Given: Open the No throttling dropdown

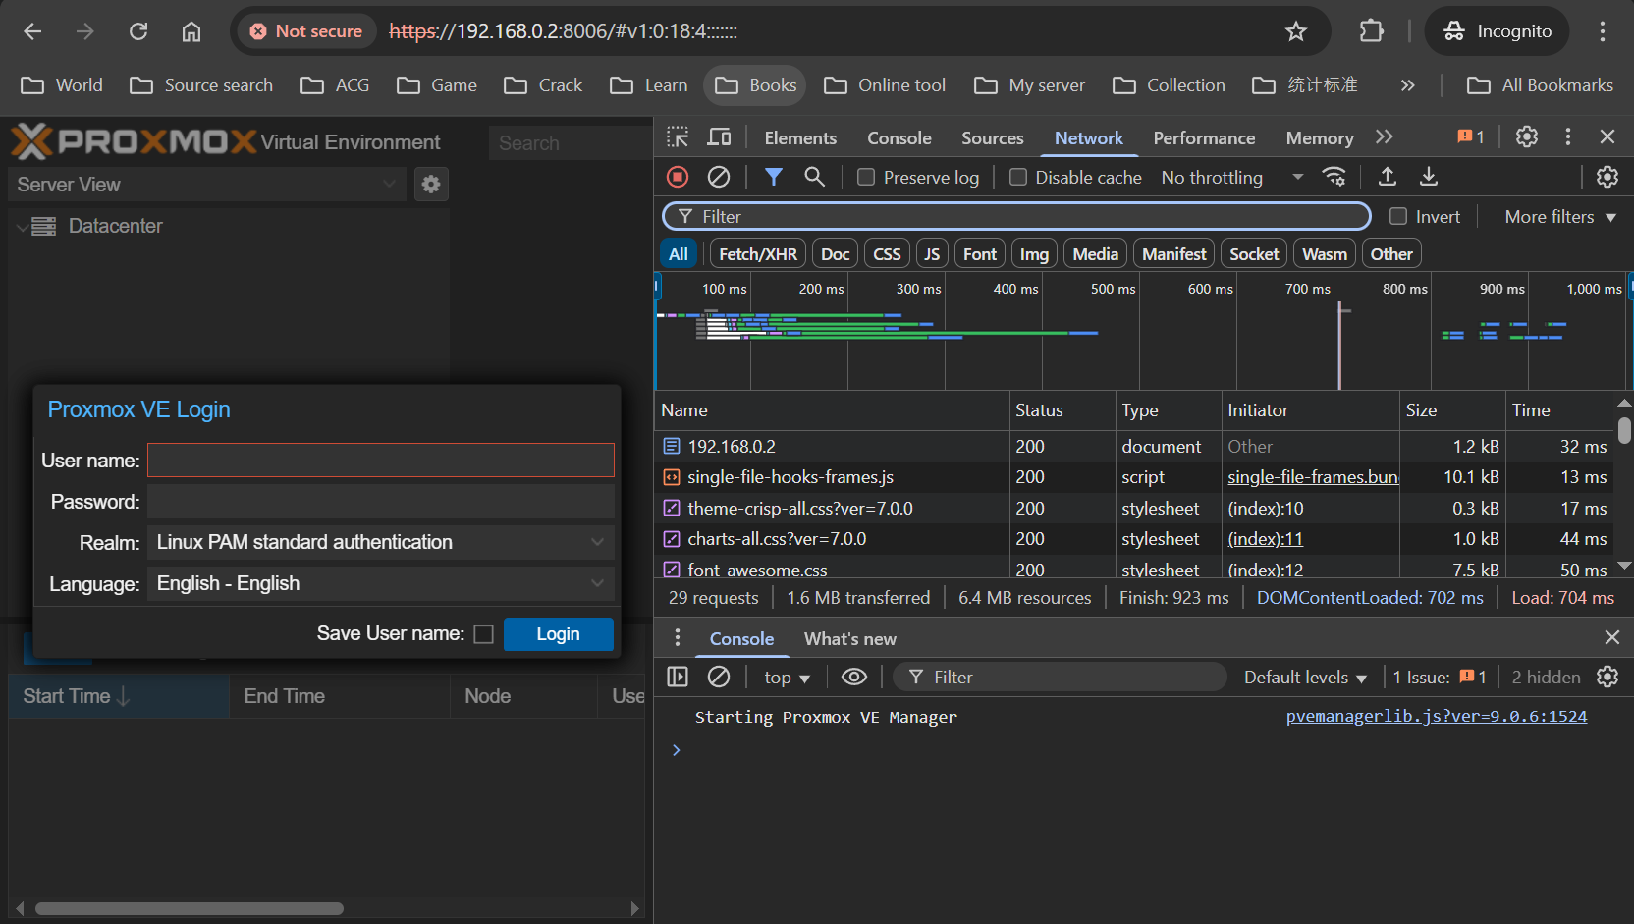Looking at the screenshot, I should point(1231,178).
